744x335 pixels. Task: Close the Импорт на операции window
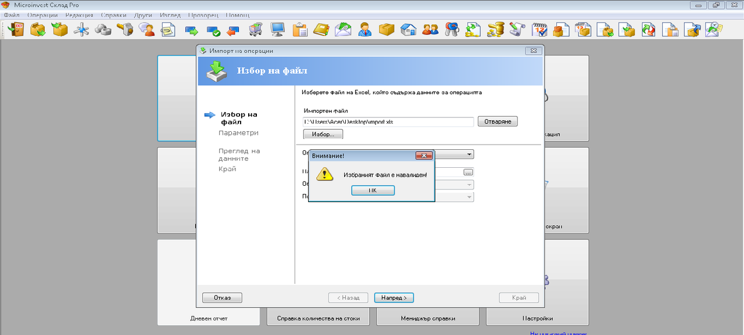pos(533,51)
